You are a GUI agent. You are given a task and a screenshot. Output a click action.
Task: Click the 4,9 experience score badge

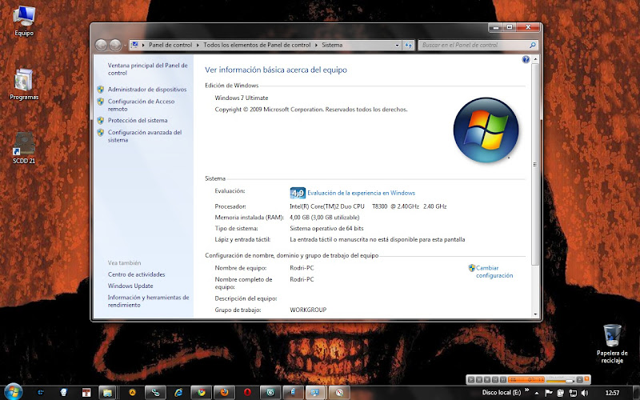tap(298, 193)
